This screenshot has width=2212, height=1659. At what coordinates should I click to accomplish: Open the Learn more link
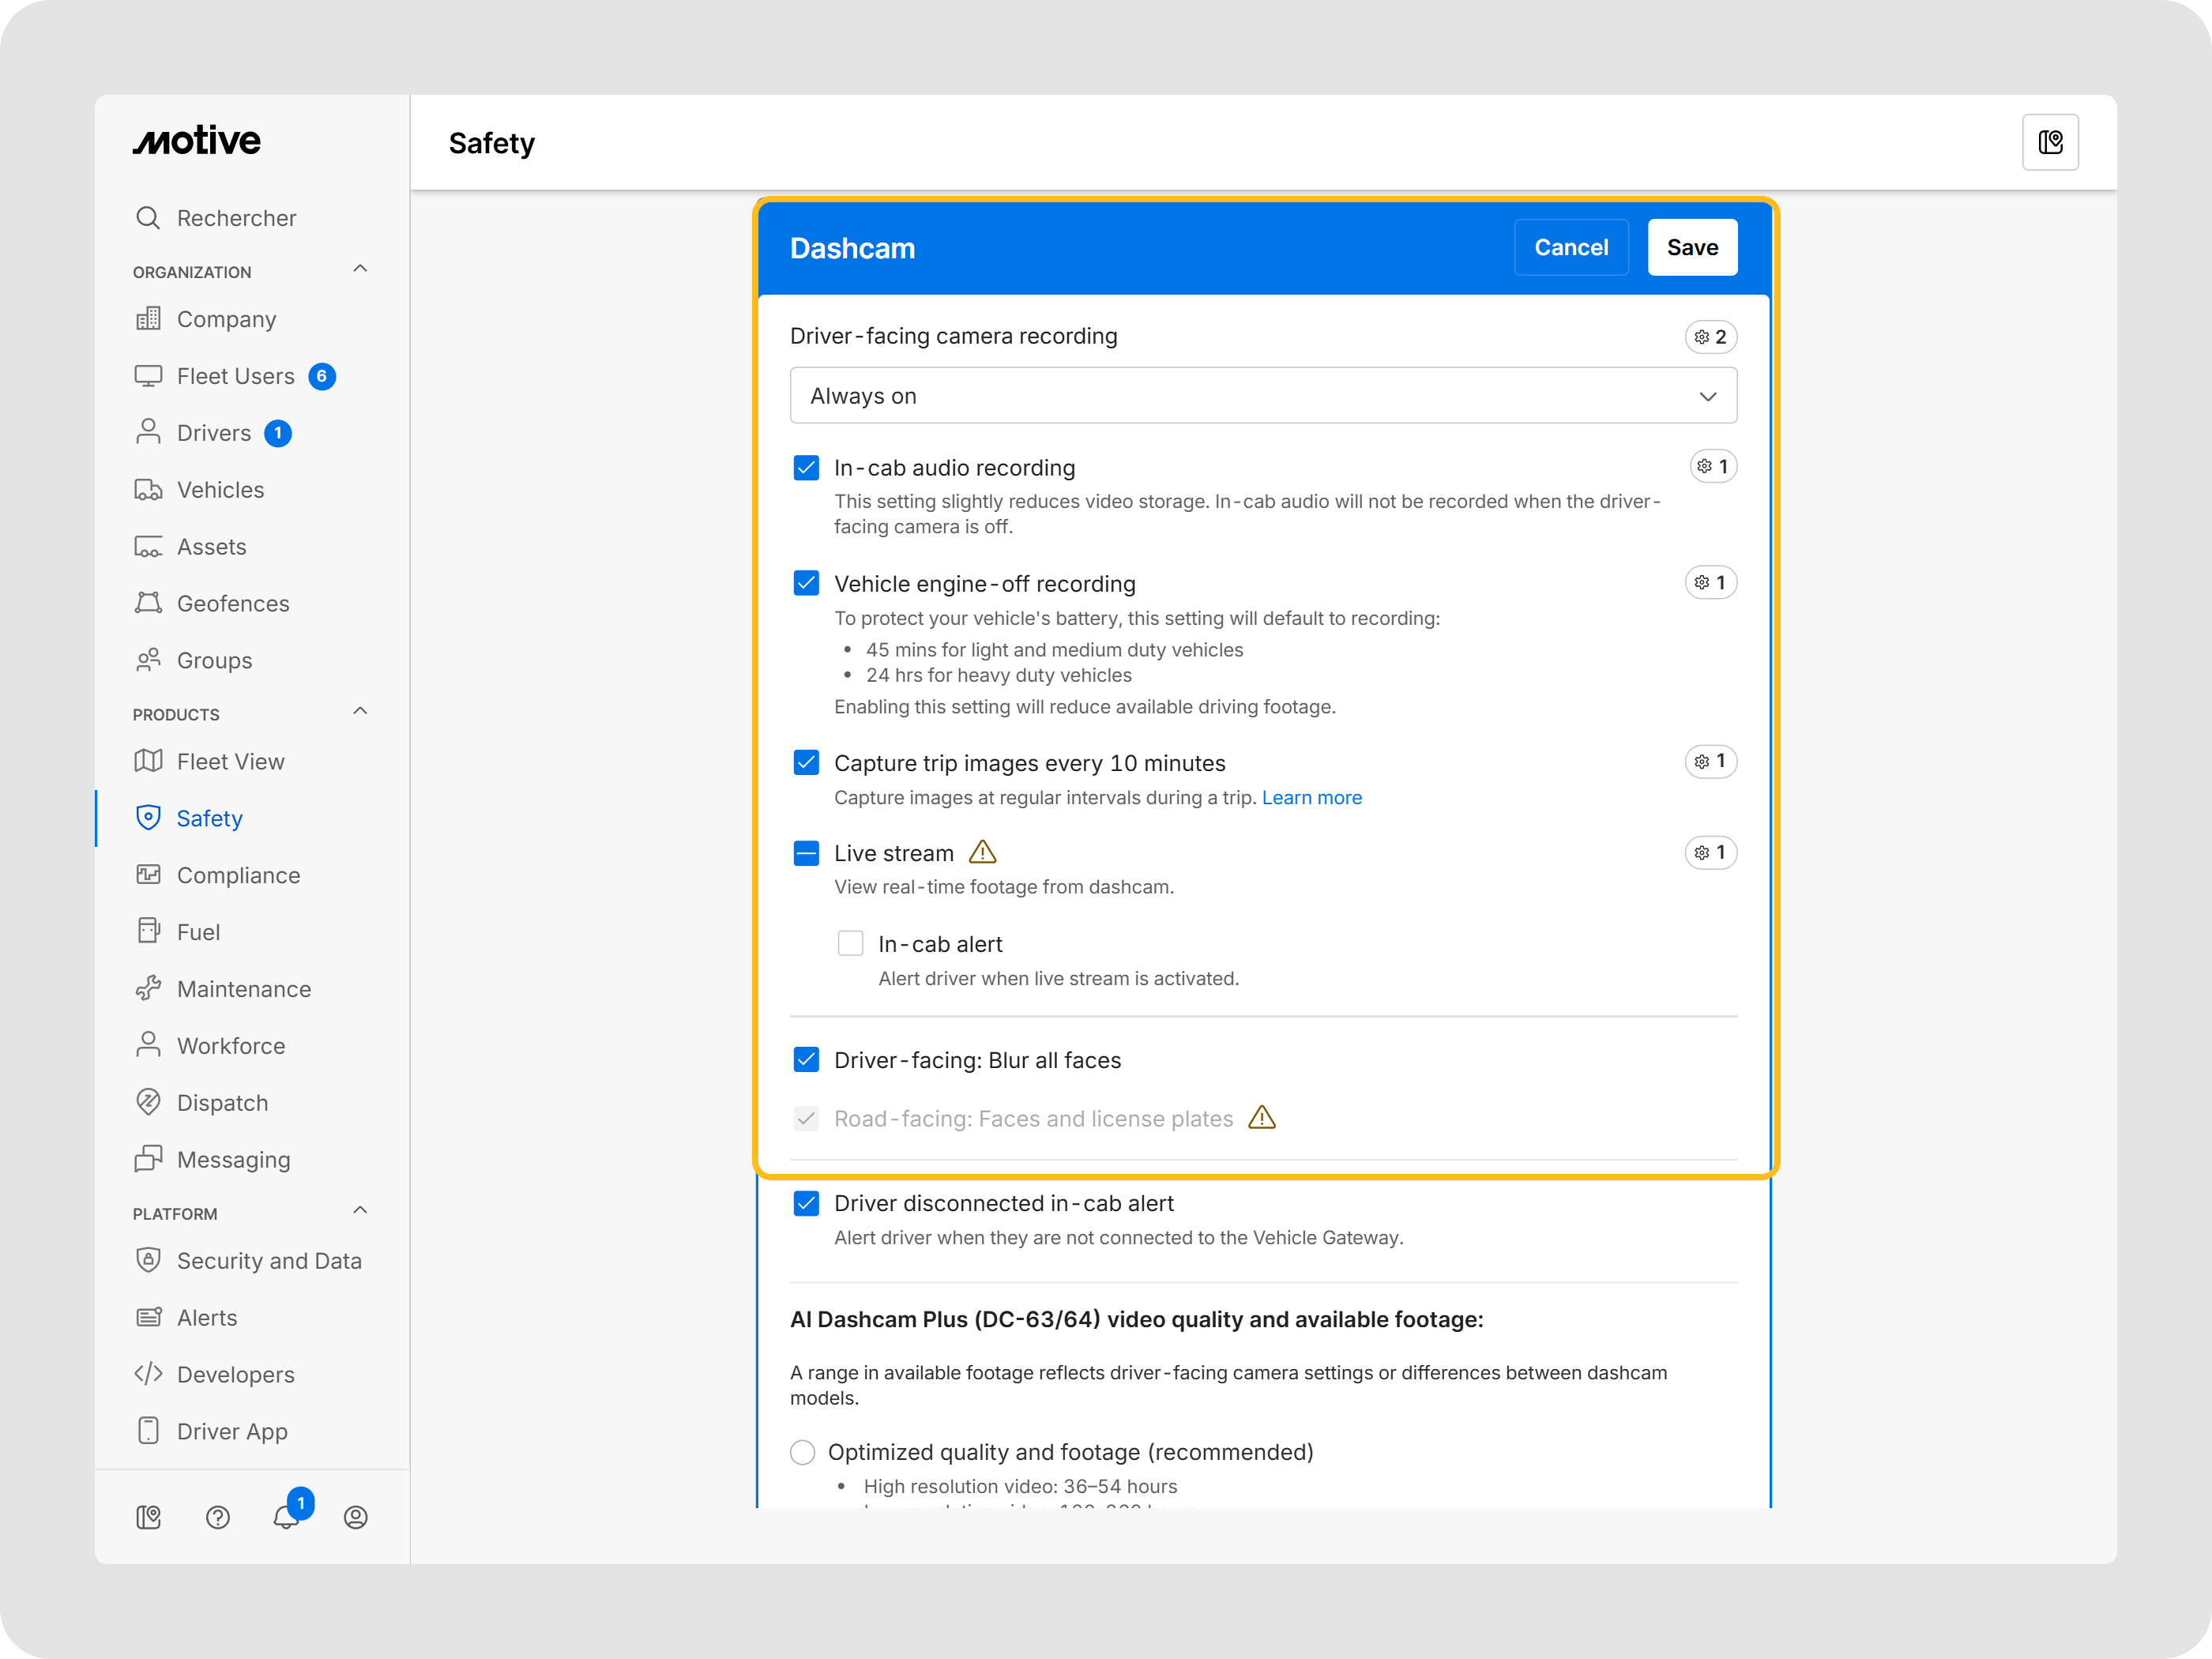point(1311,798)
